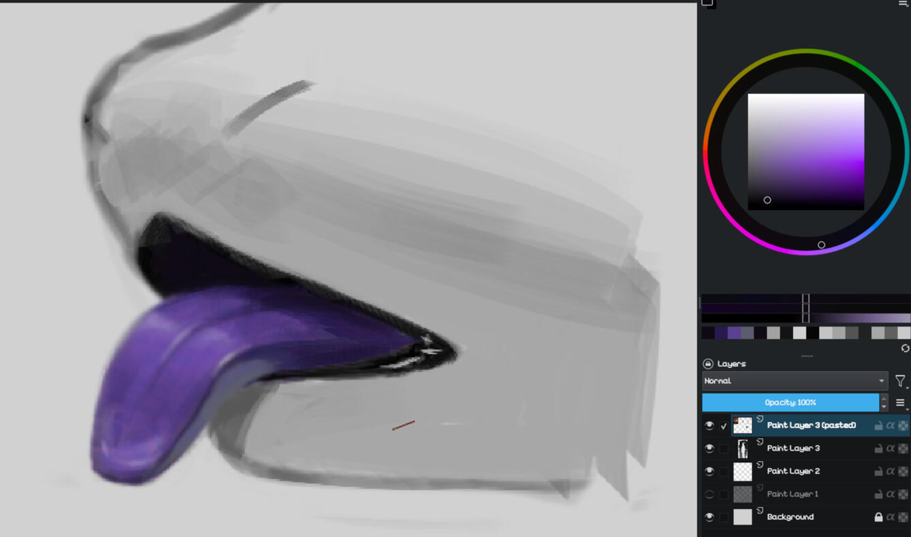The width and height of the screenshot is (911, 537).
Task: Select the Paint Layer 2 layer name
Action: pyautogui.click(x=793, y=472)
